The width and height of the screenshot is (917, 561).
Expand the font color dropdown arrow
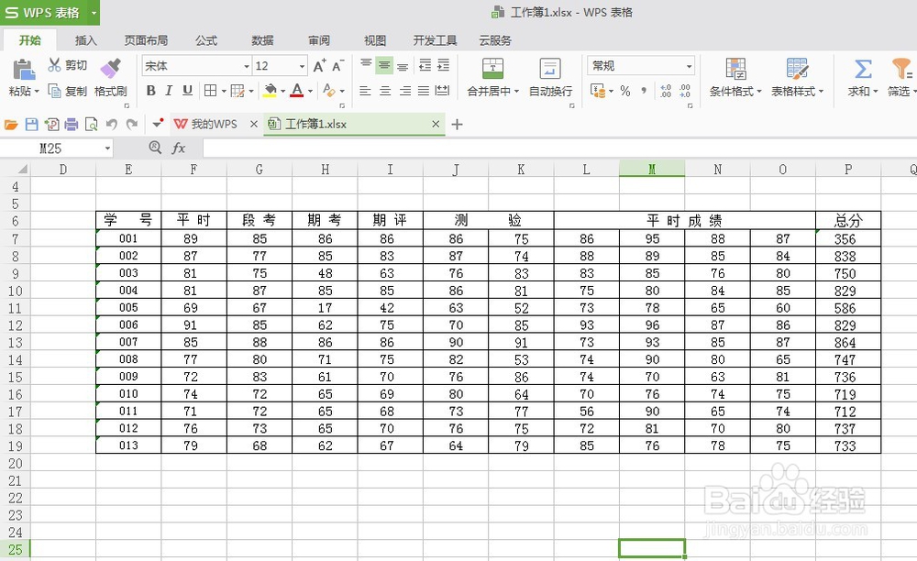point(310,91)
